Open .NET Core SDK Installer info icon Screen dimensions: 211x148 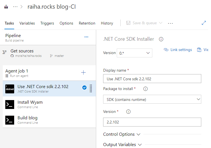click(x=161, y=39)
